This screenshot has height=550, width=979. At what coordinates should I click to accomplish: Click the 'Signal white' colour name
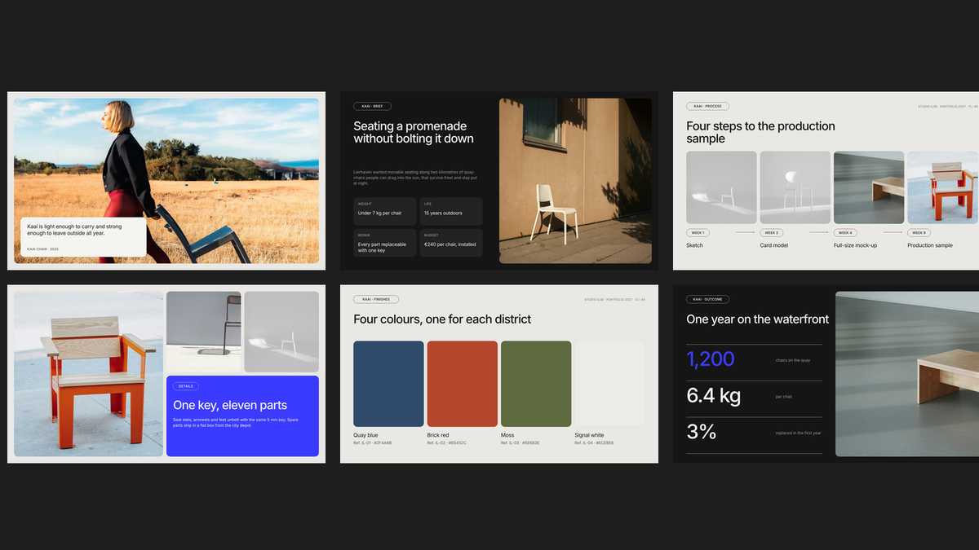point(590,435)
